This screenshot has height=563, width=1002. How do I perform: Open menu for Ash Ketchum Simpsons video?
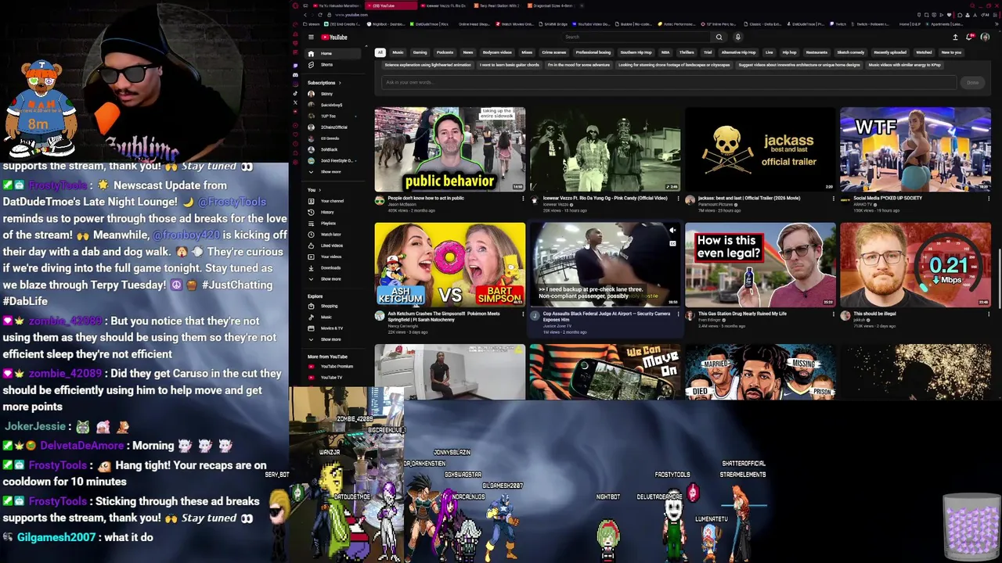tap(523, 314)
